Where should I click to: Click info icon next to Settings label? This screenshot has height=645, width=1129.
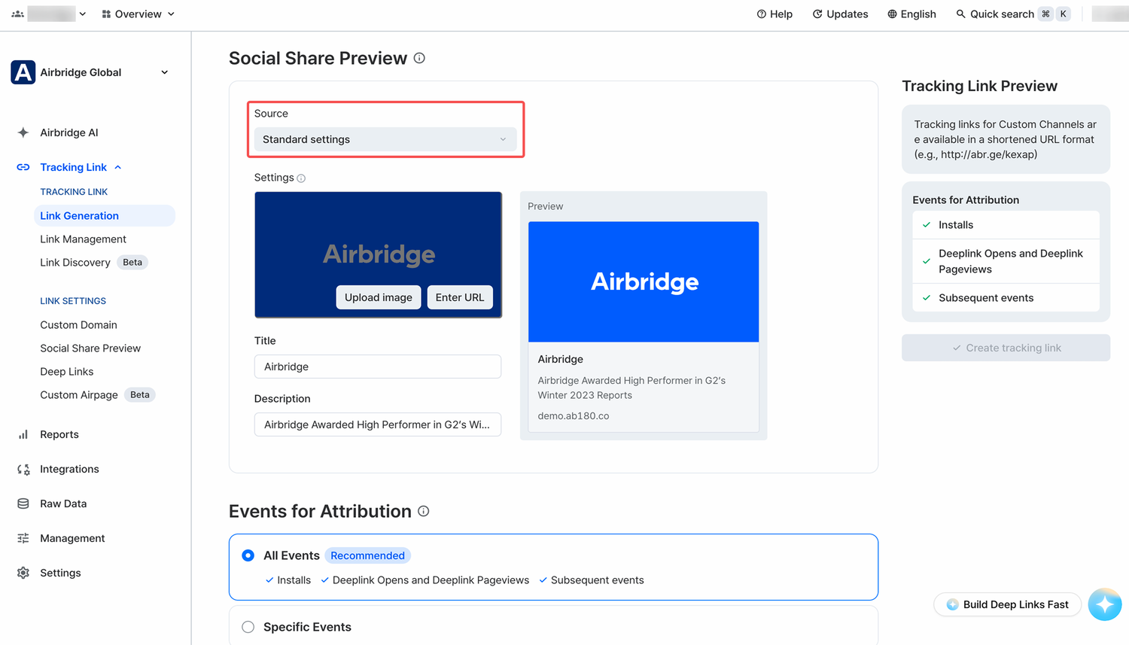point(301,178)
